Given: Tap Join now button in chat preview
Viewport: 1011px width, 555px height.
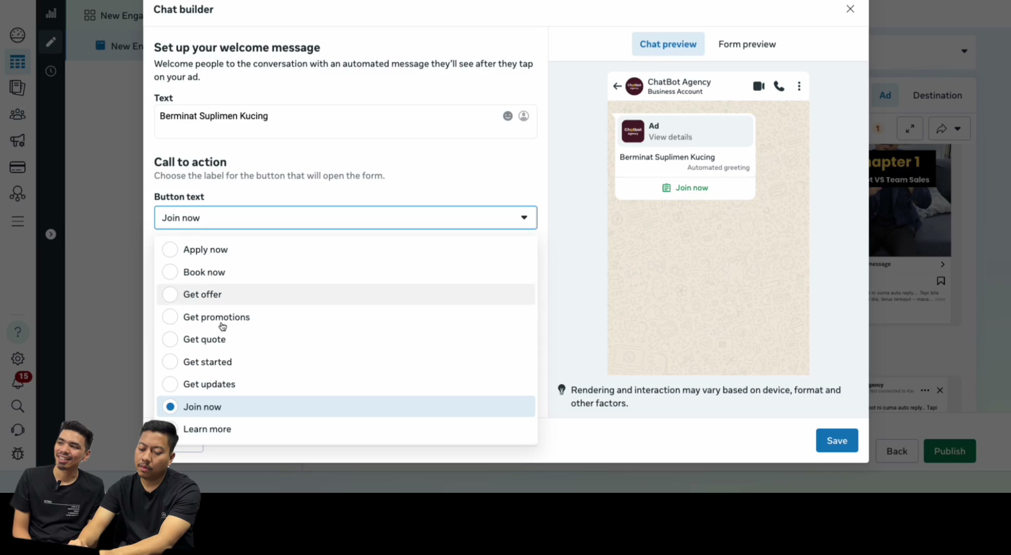Looking at the screenshot, I should 685,188.
